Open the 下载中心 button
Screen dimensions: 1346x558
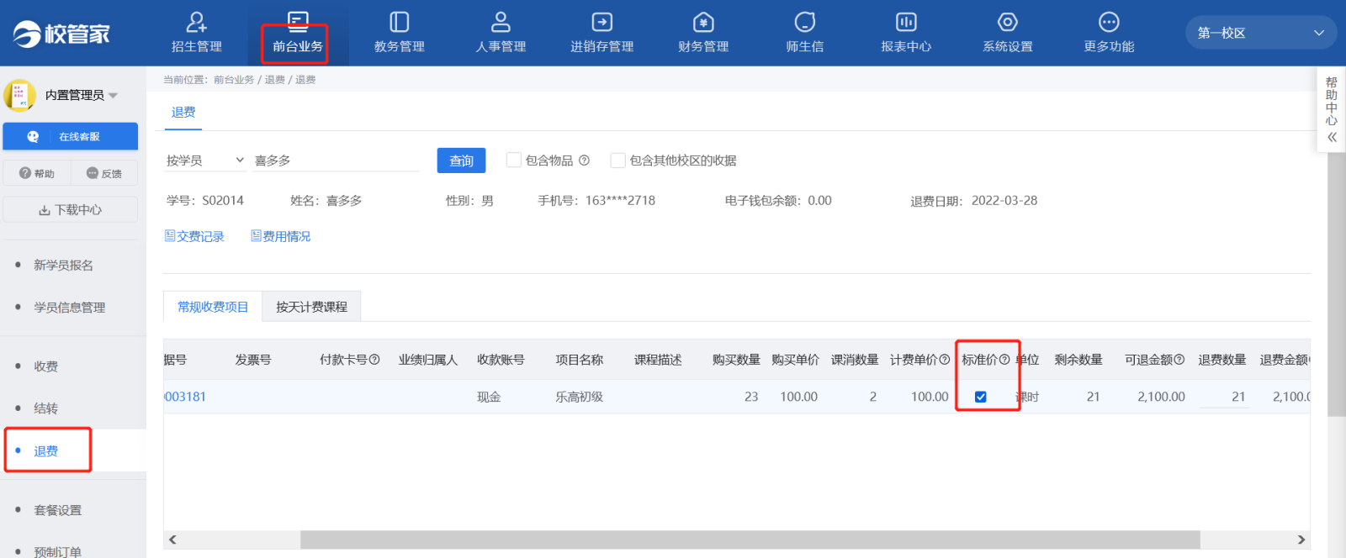click(x=71, y=210)
